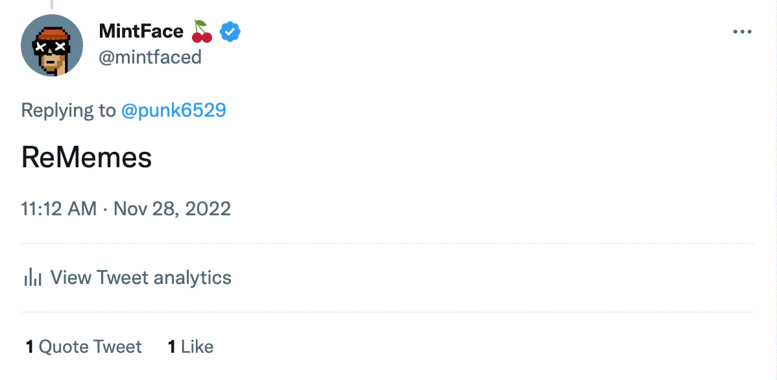View the 1 Quote Tweet list
This screenshot has height=380, width=777.
[x=90, y=347]
